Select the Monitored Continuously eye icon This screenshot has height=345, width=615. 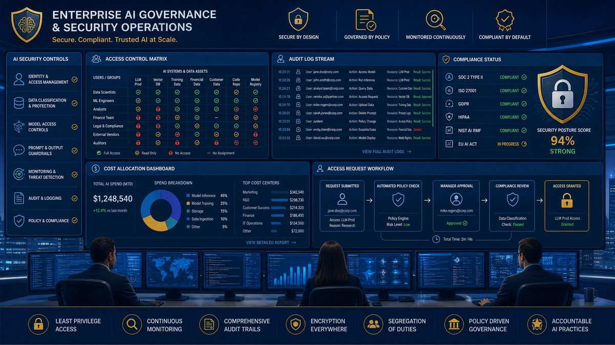[436, 19]
